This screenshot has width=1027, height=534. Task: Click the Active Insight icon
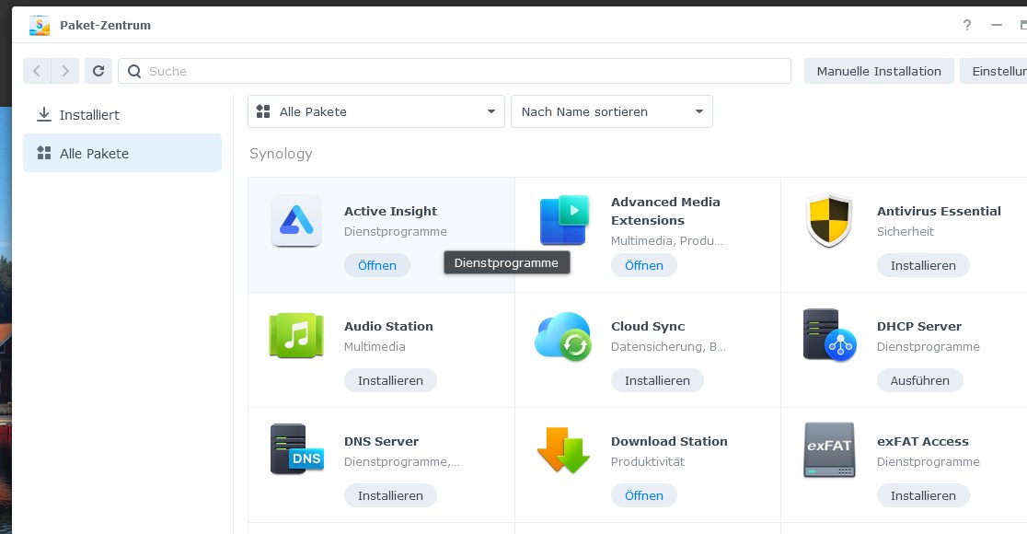(296, 221)
